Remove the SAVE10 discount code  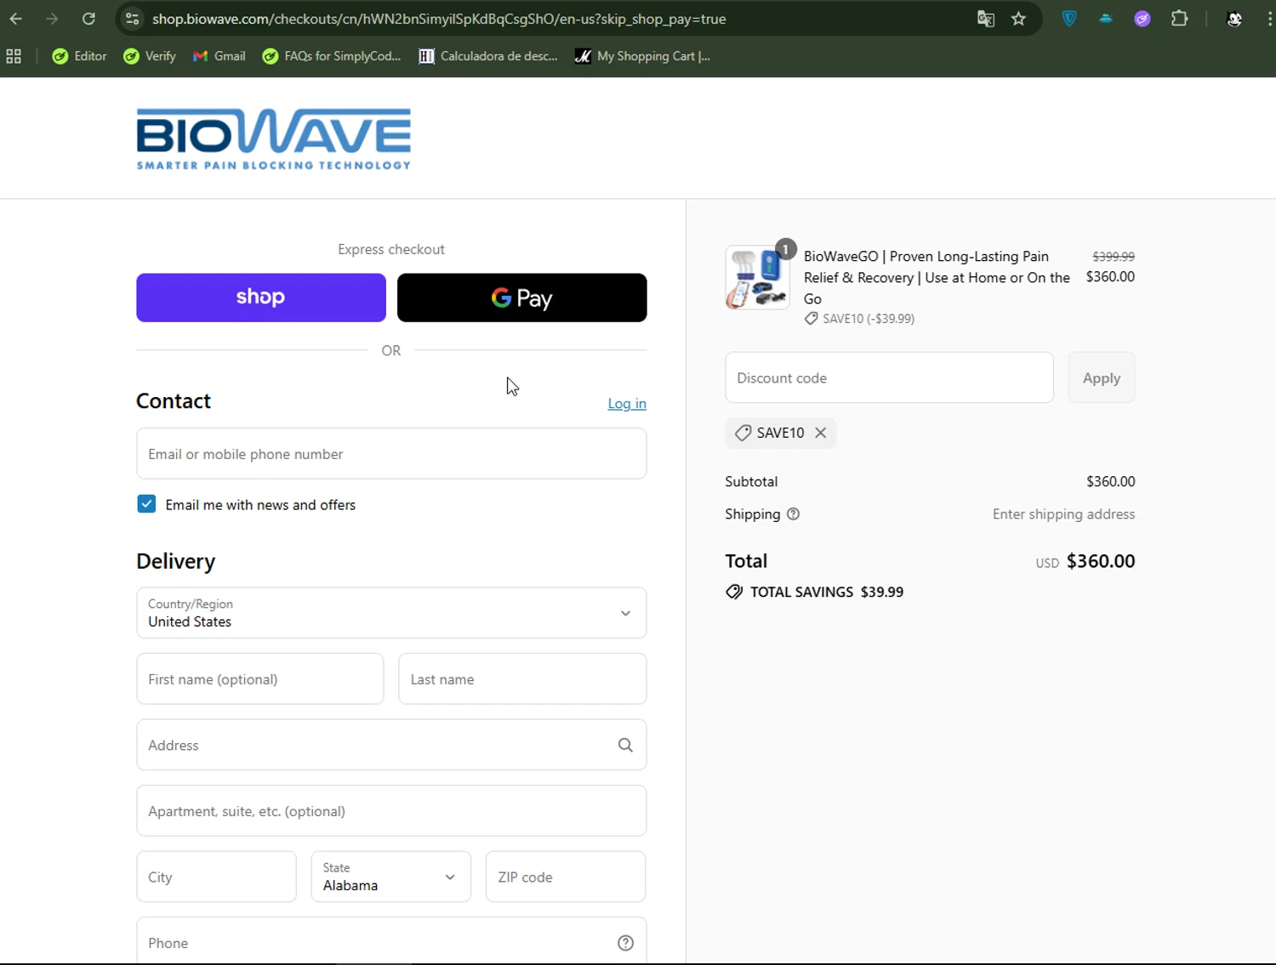point(820,433)
